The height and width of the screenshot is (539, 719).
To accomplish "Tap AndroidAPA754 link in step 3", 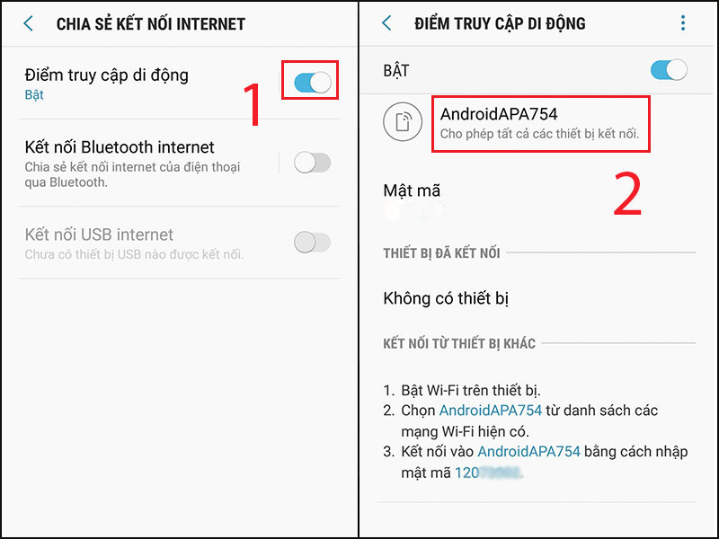I will (x=528, y=452).
